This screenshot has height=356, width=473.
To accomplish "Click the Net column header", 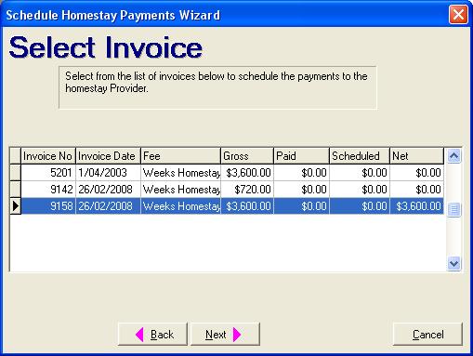I will [416, 156].
